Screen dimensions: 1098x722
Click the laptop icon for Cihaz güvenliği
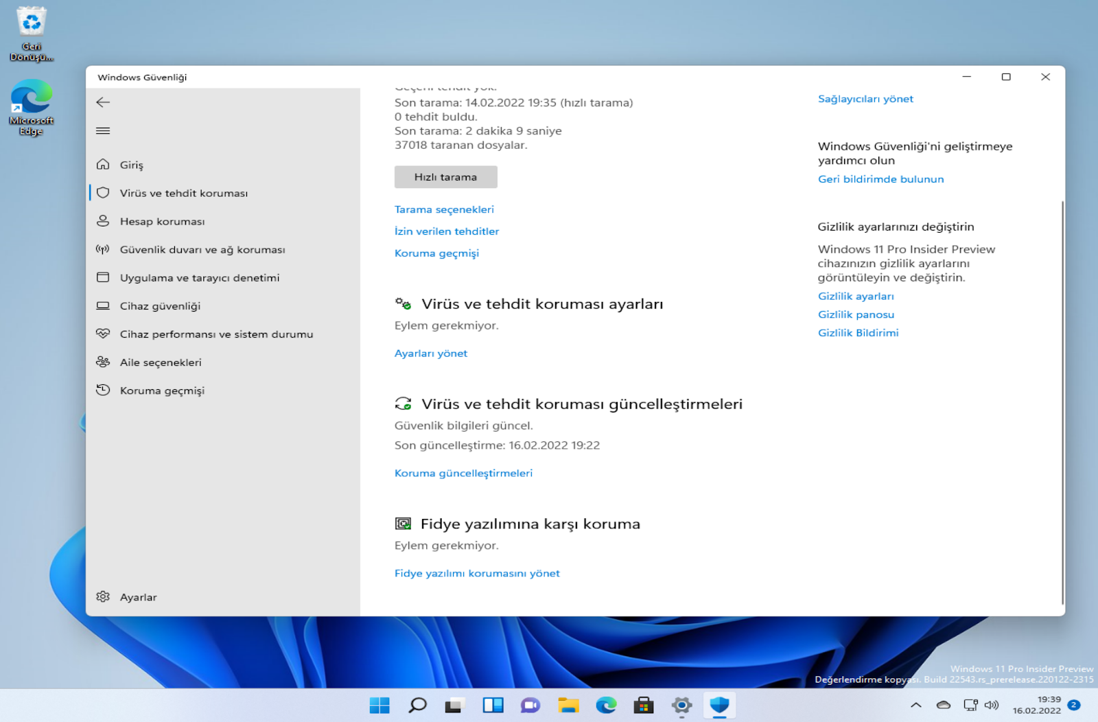click(x=103, y=305)
